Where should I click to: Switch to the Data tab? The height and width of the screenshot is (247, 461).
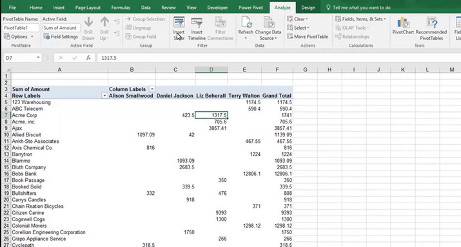click(146, 8)
